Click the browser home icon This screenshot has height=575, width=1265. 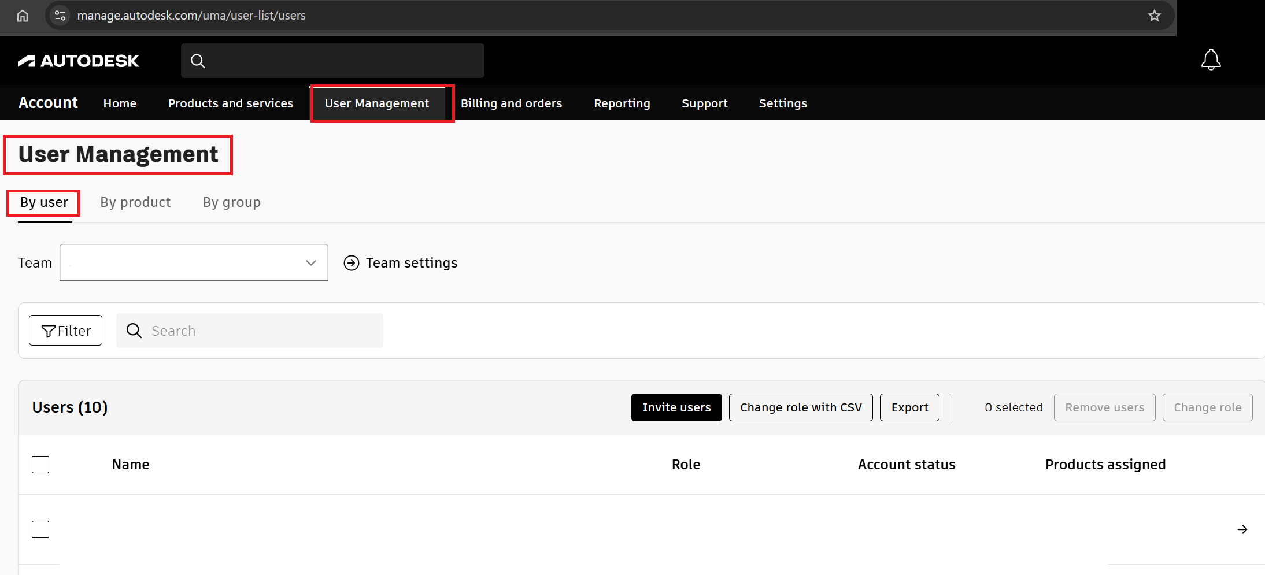[x=23, y=16]
